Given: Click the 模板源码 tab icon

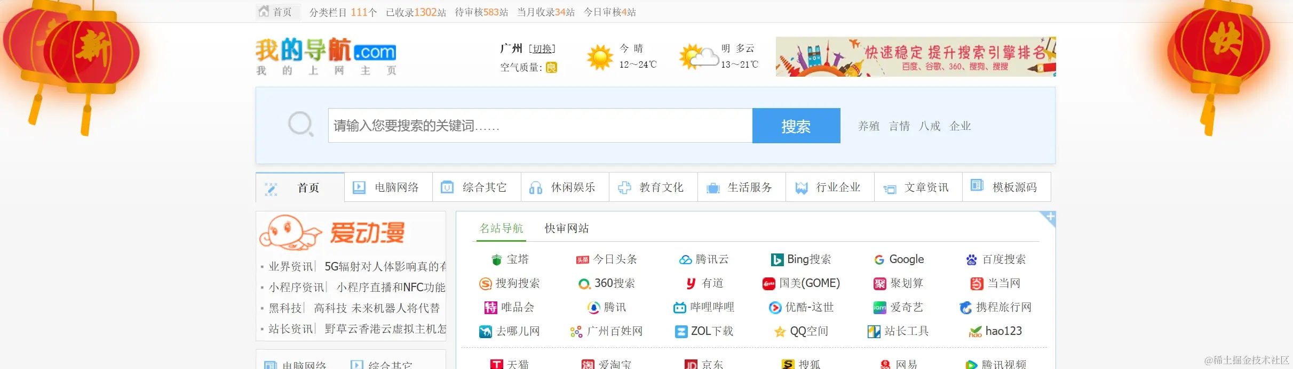Looking at the screenshot, I should tap(977, 185).
